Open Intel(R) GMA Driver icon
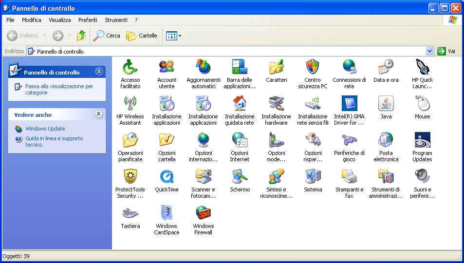The width and height of the screenshot is (464, 263). [349, 103]
